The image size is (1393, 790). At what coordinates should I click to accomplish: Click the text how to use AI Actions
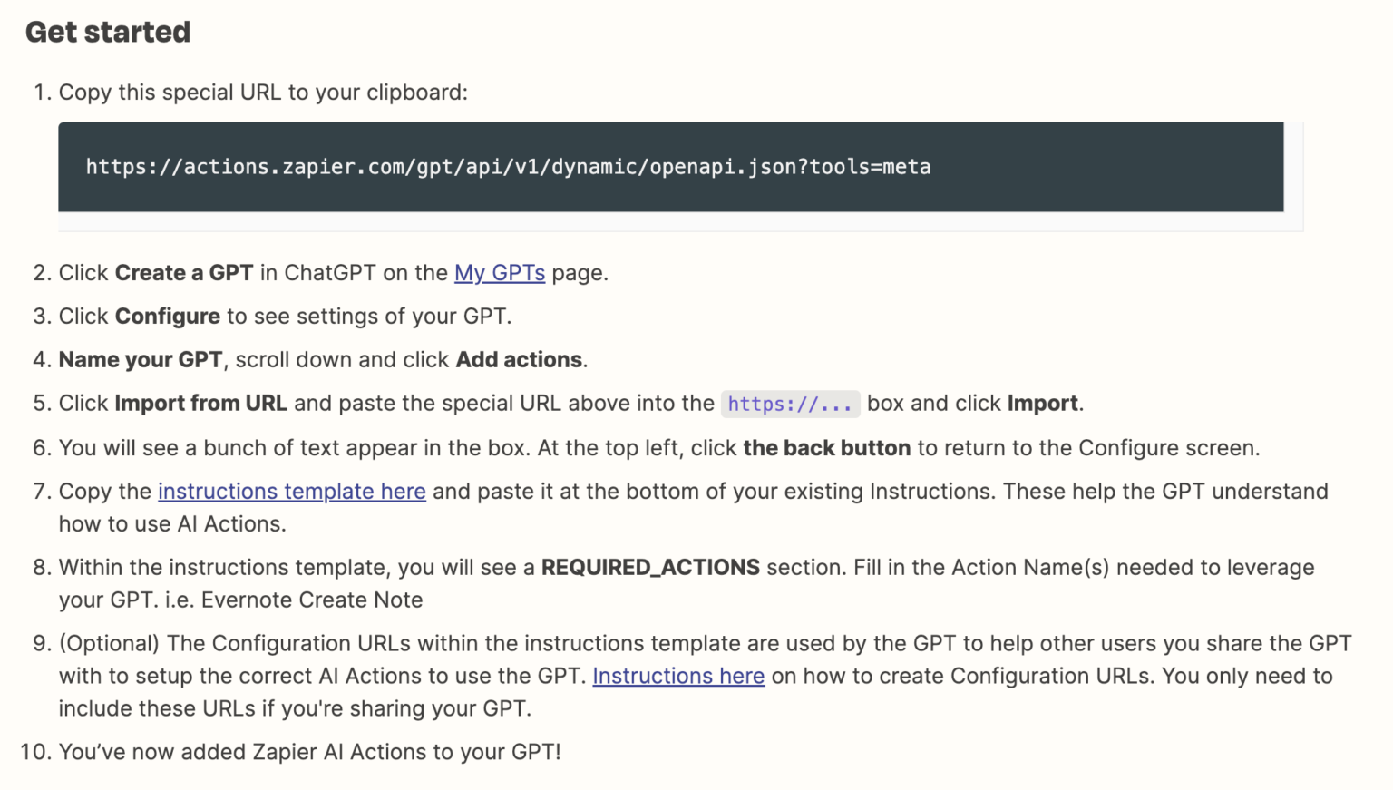[172, 524]
